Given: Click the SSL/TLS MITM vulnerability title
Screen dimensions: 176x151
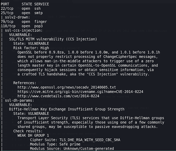Looking at the screenshot, I should 53,39.
